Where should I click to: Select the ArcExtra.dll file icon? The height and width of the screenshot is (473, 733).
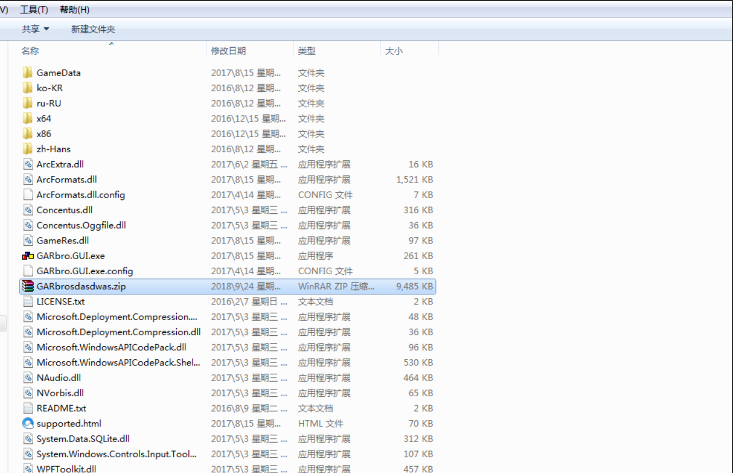pyautogui.click(x=28, y=164)
